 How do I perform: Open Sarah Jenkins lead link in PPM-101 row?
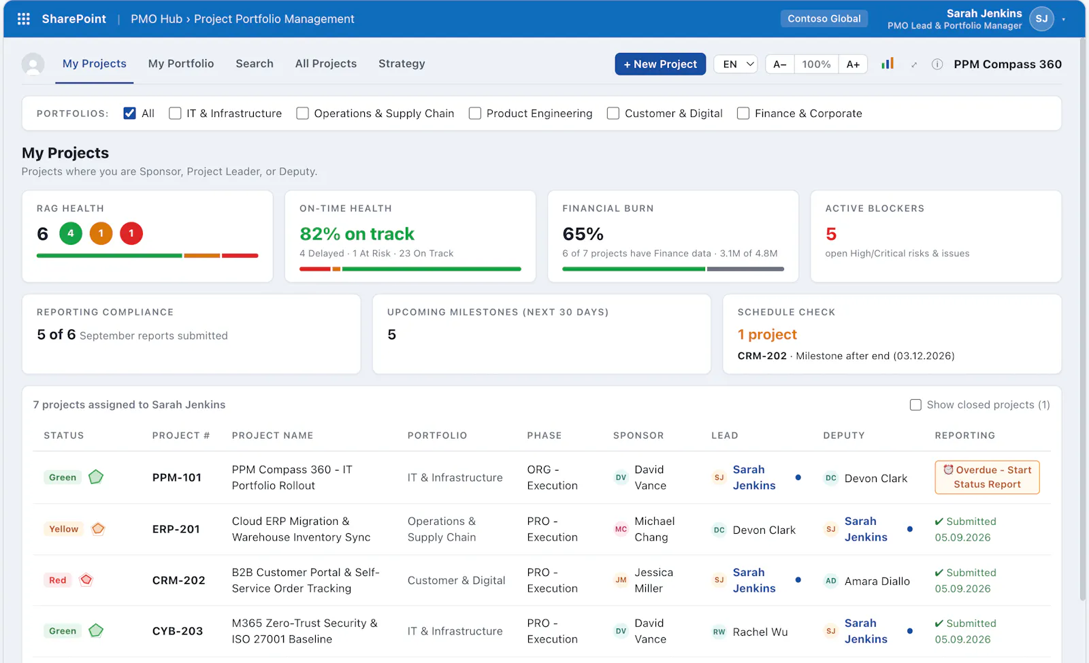[x=753, y=477]
